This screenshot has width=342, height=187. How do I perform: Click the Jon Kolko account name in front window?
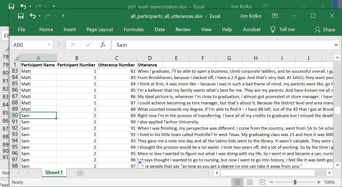click(251, 16)
